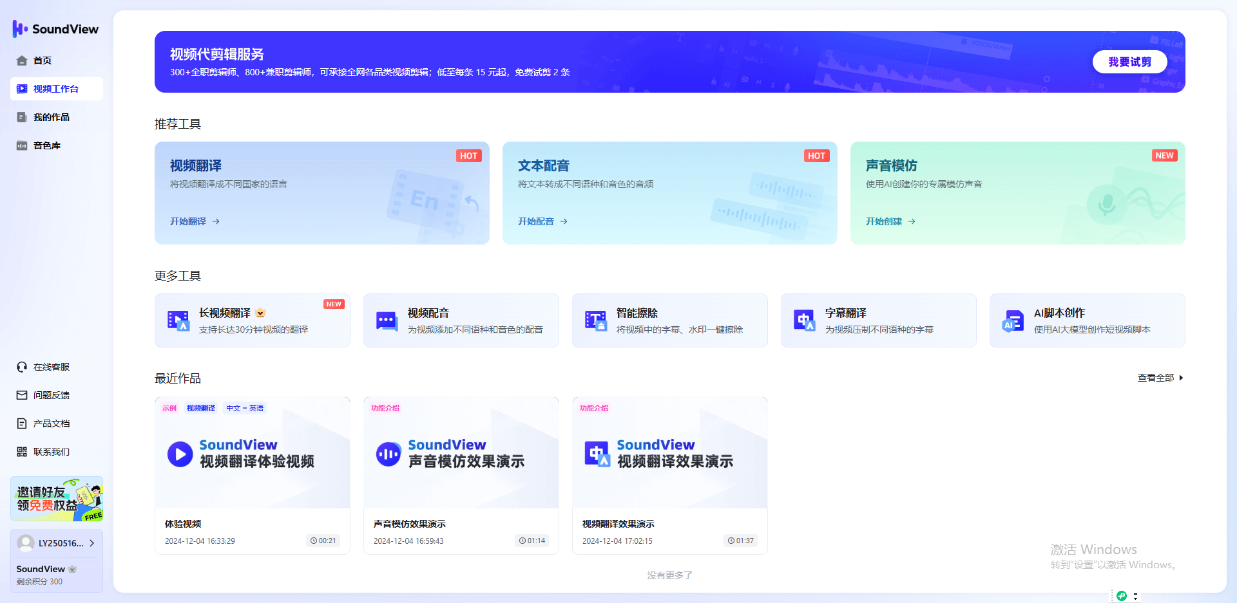Click 功能介绍 tag on 视频翻译效果演示
This screenshot has height=603, width=1237.
point(594,408)
